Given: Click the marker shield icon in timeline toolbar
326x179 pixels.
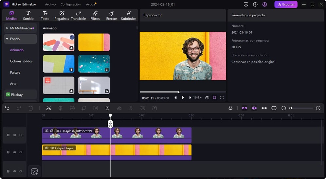Looking at the screenshot, I should pyautogui.click(x=107, y=108).
